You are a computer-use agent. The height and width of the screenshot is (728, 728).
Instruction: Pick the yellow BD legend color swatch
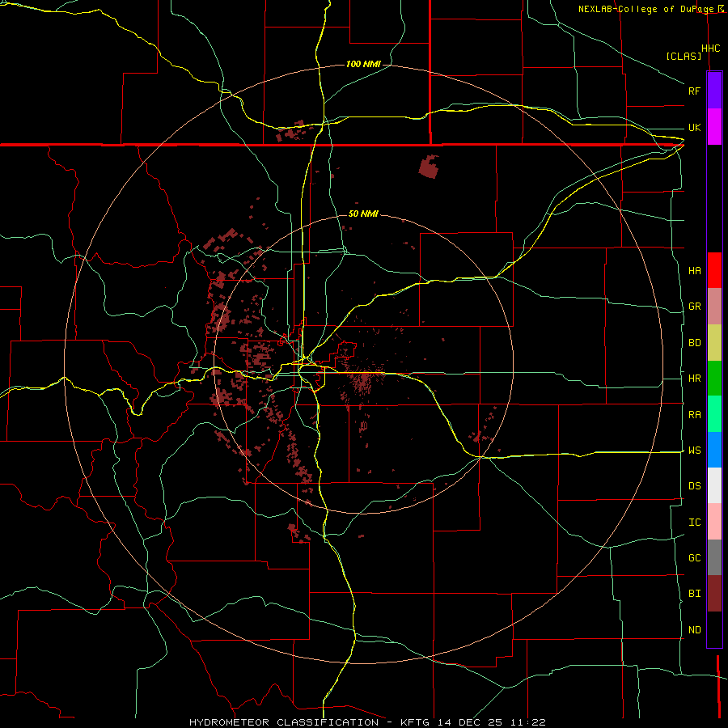(714, 343)
